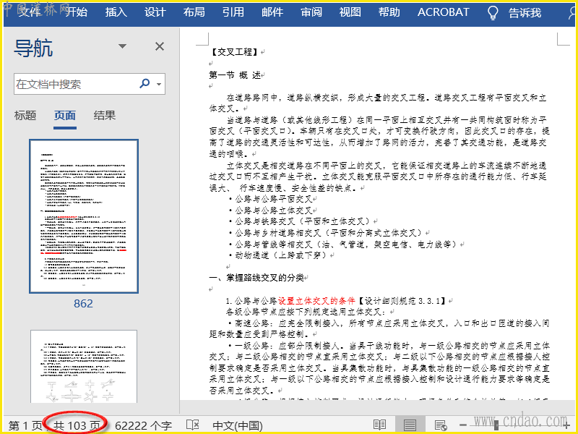Click the paragraph starting 当道路与道路
This screenshot has width=578, height=434.
click(379, 137)
